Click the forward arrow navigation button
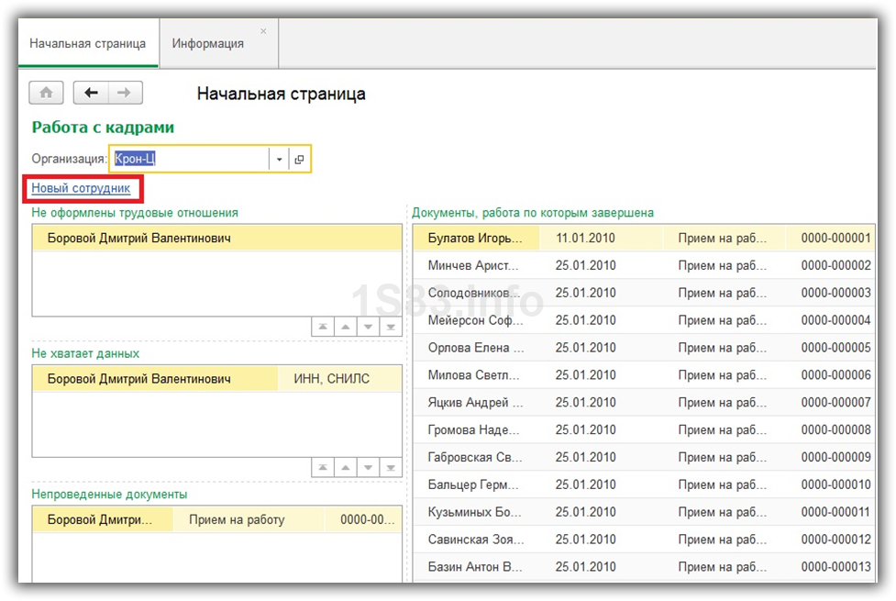The image size is (896, 601). [125, 93]
